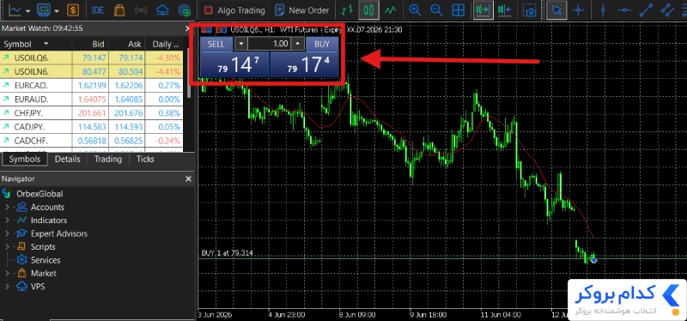Click the Ask column header
Viewport: 687px width, 321px height.
click(x=126, y=44)
